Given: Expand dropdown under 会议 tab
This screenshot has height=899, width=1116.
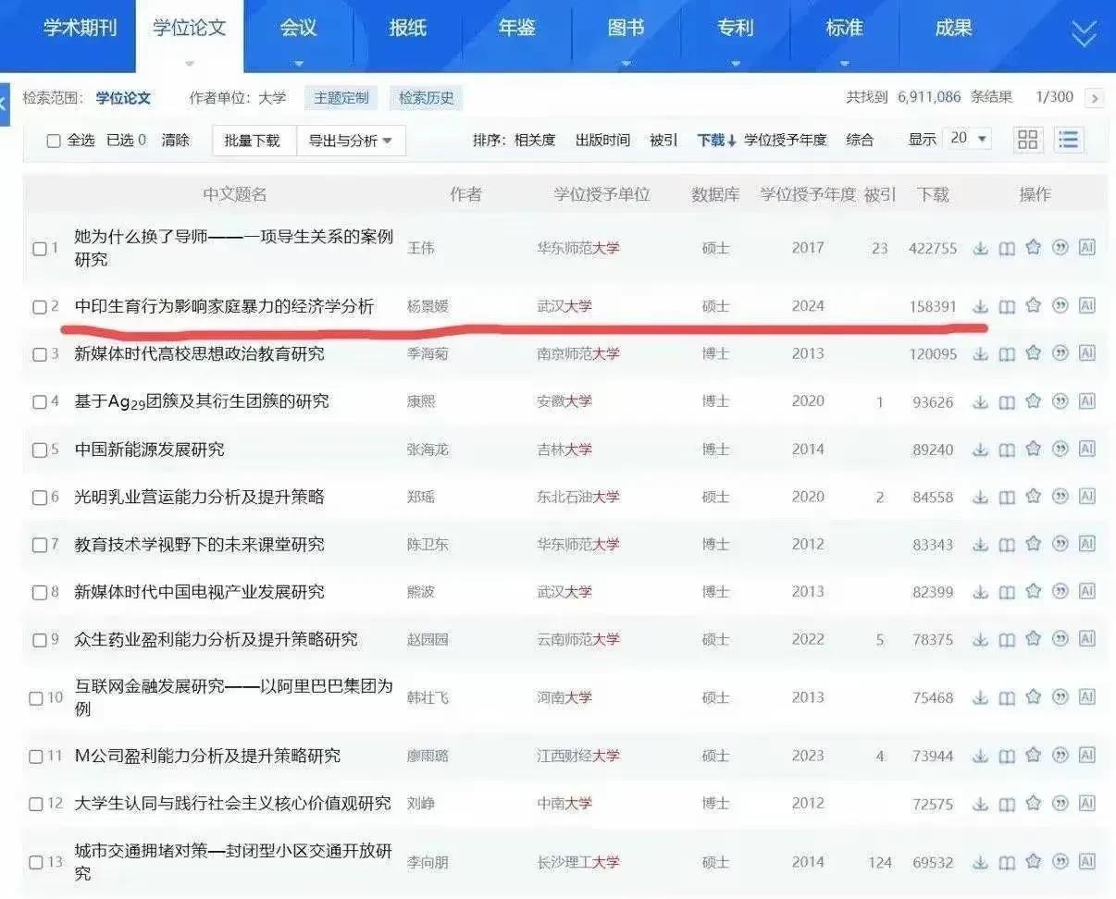Looking at the screenshot, I should tap(299, 63).
